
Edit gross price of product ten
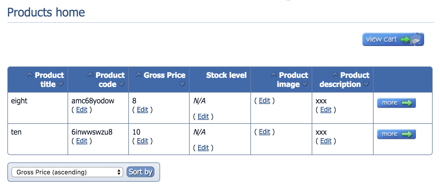pos(143,141)
